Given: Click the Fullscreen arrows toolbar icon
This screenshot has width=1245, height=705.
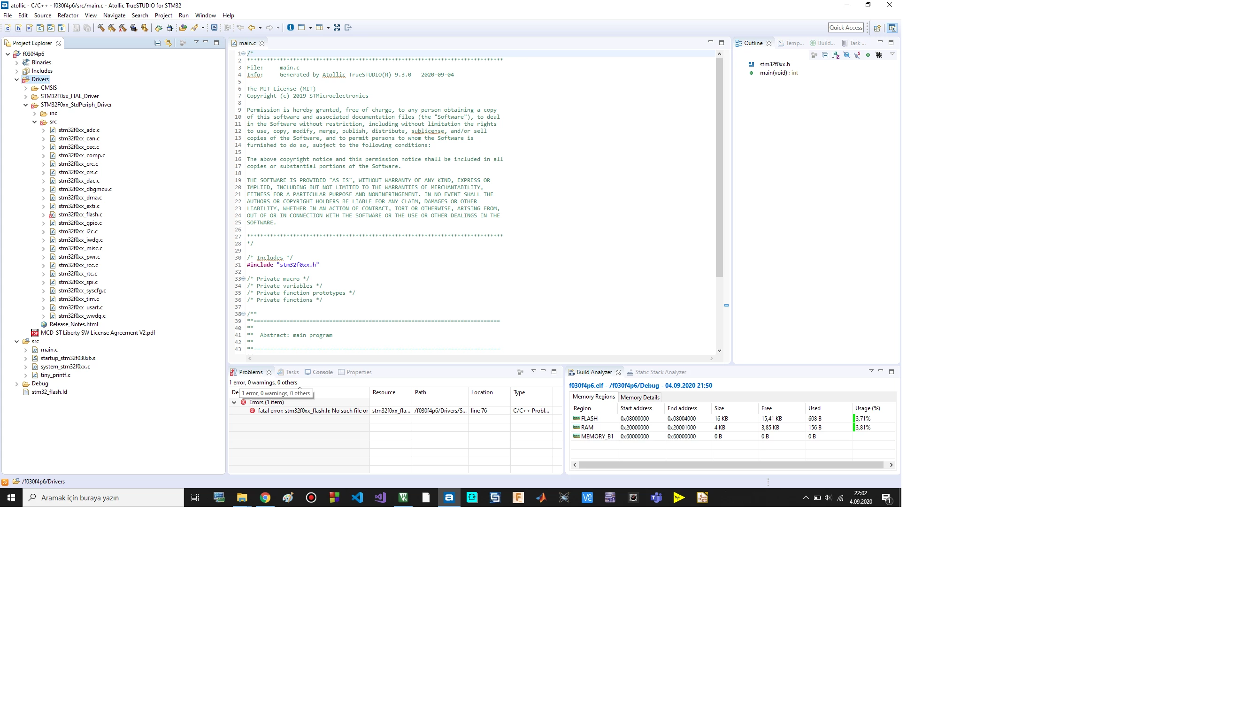Looking at the screenshot, I should coord(337,28).
